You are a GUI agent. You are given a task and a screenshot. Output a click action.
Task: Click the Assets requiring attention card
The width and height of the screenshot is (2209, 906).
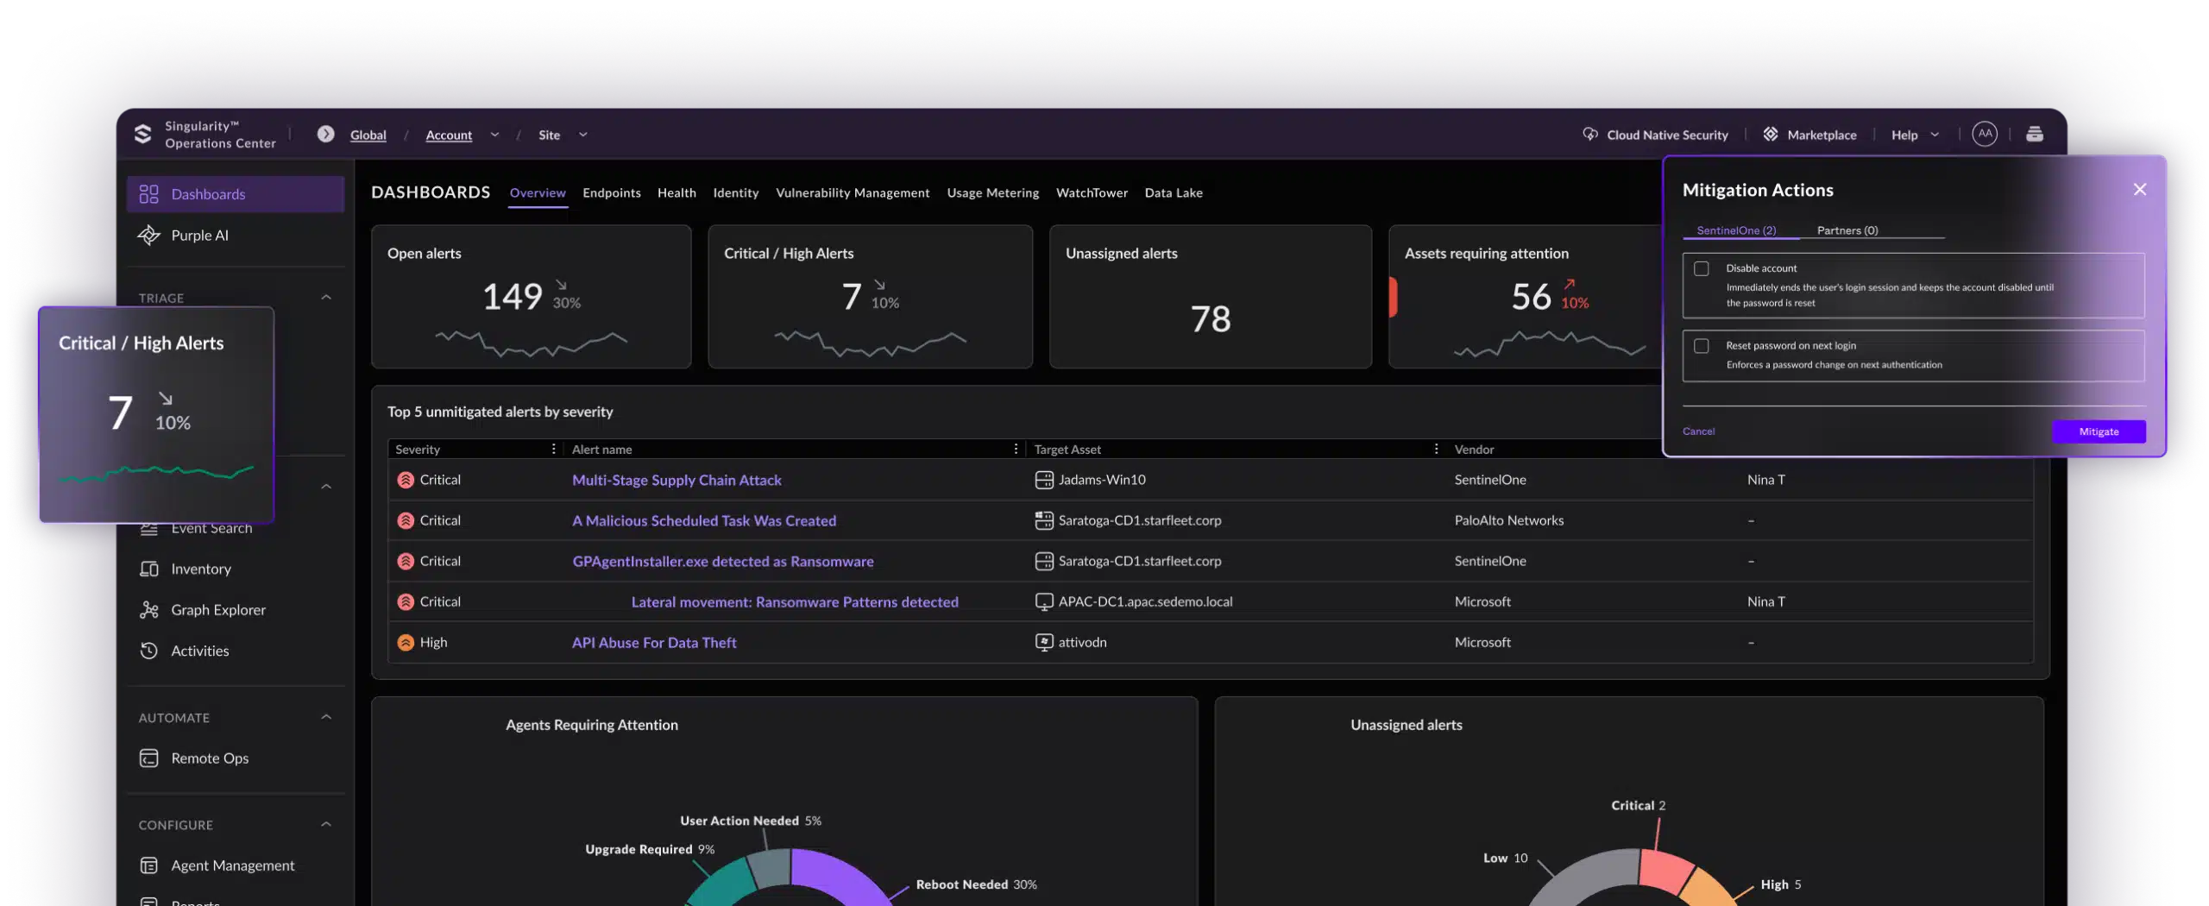click(1526, 297)
